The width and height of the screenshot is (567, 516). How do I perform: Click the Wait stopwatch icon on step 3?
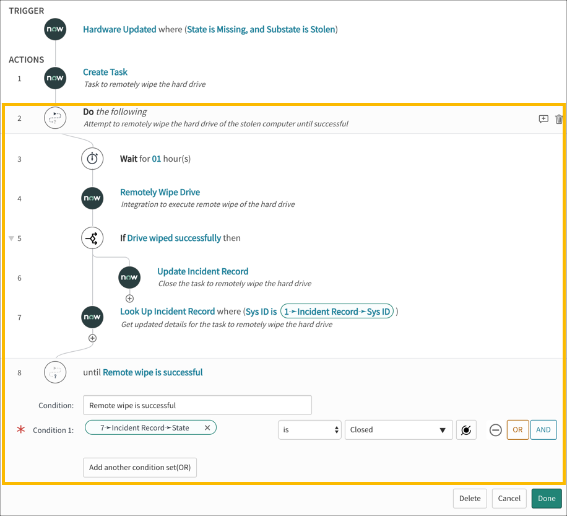pyautogui.click(x=92, y=159)
